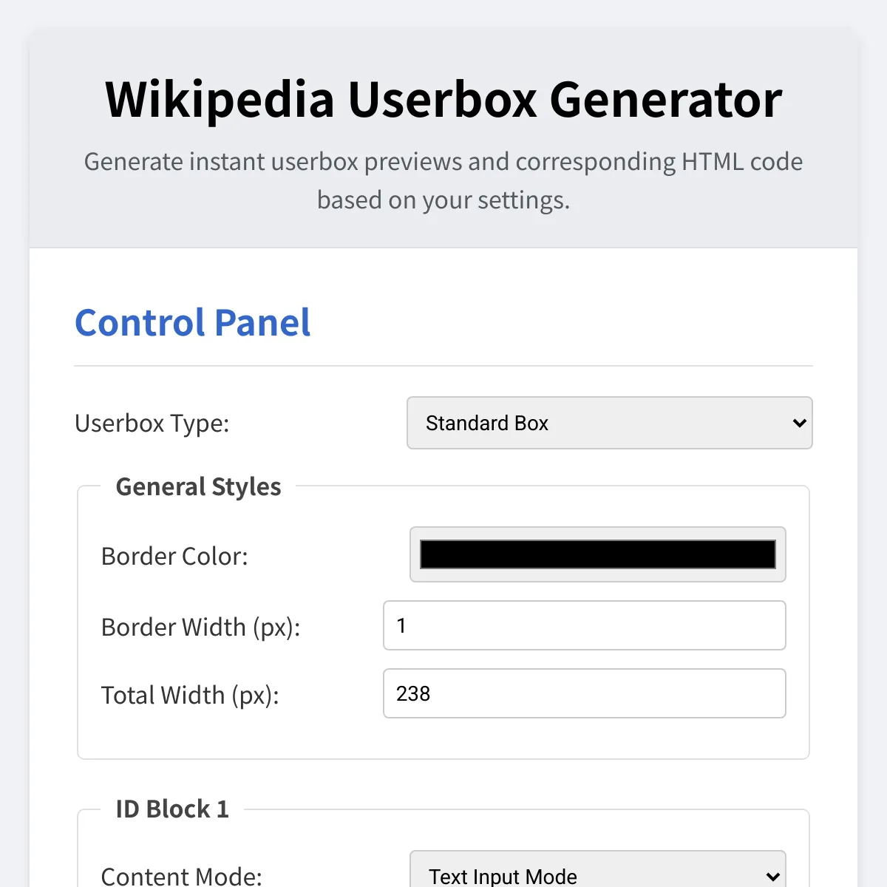Screen dimensions: 887x887
Task: Click the blue Control Panel heading
Action: 193,323
